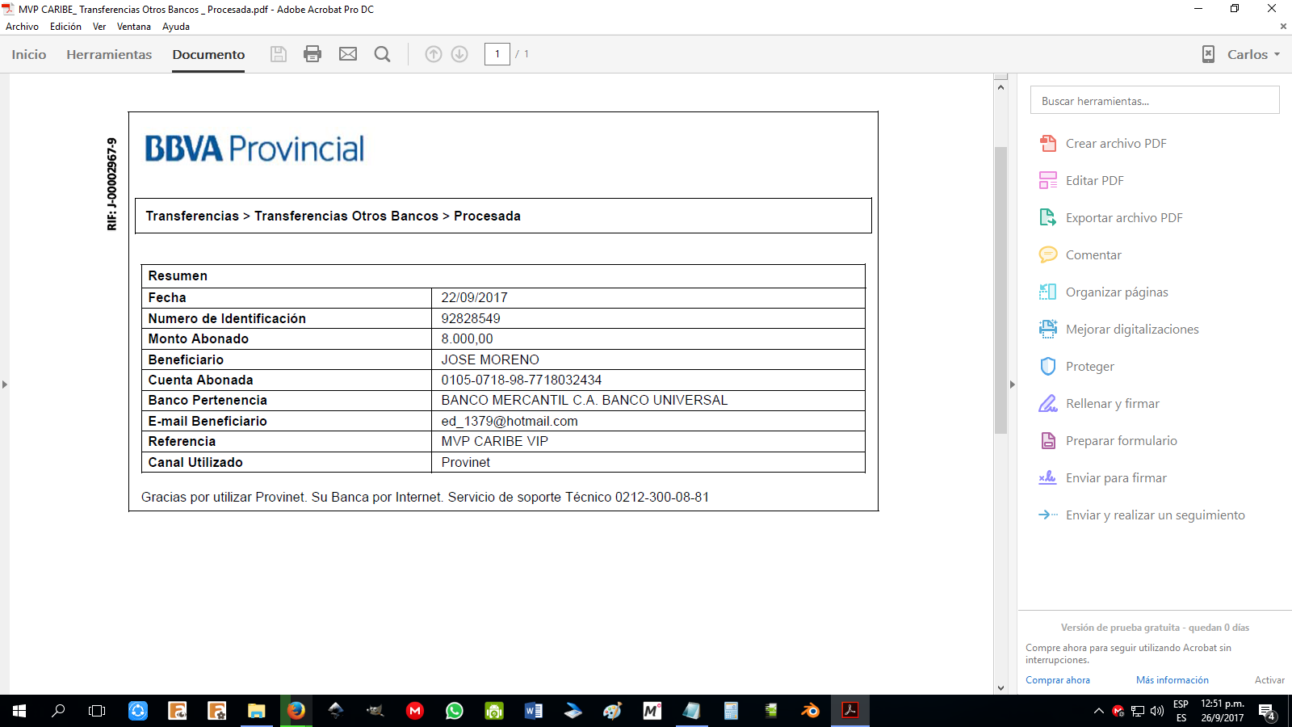Click the Print icon in toolbar
Image resolution: width=1292 pixels, height=727 pixels.
[313, 54]
